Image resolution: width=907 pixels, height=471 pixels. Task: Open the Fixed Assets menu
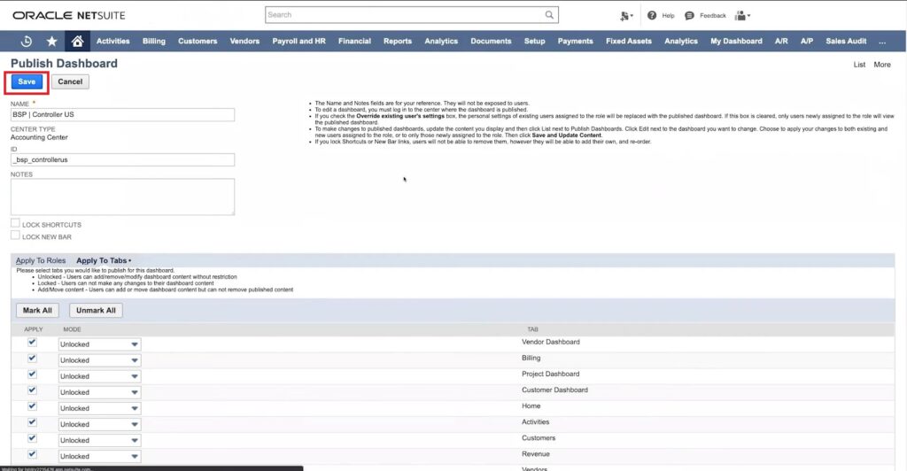629,41
